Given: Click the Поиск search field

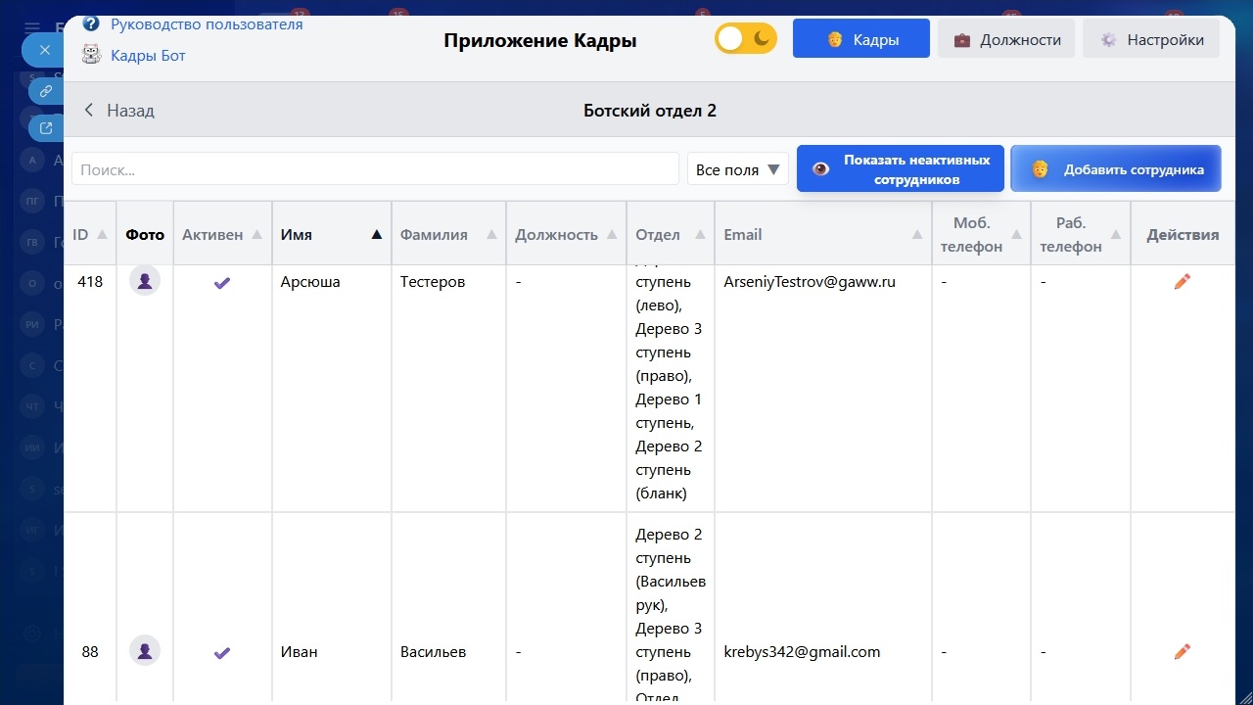Looking at the screenshot, I should click(x=375, y=169).
